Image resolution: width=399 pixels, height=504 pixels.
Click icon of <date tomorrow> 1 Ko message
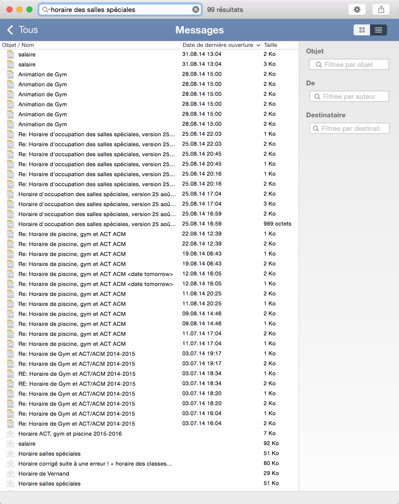10,284
